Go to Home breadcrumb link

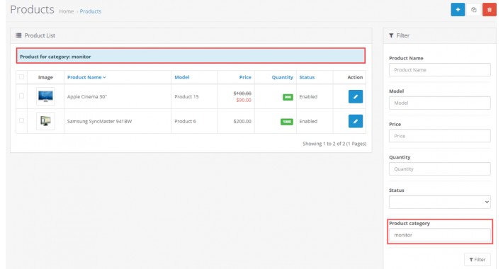[67, 11]
